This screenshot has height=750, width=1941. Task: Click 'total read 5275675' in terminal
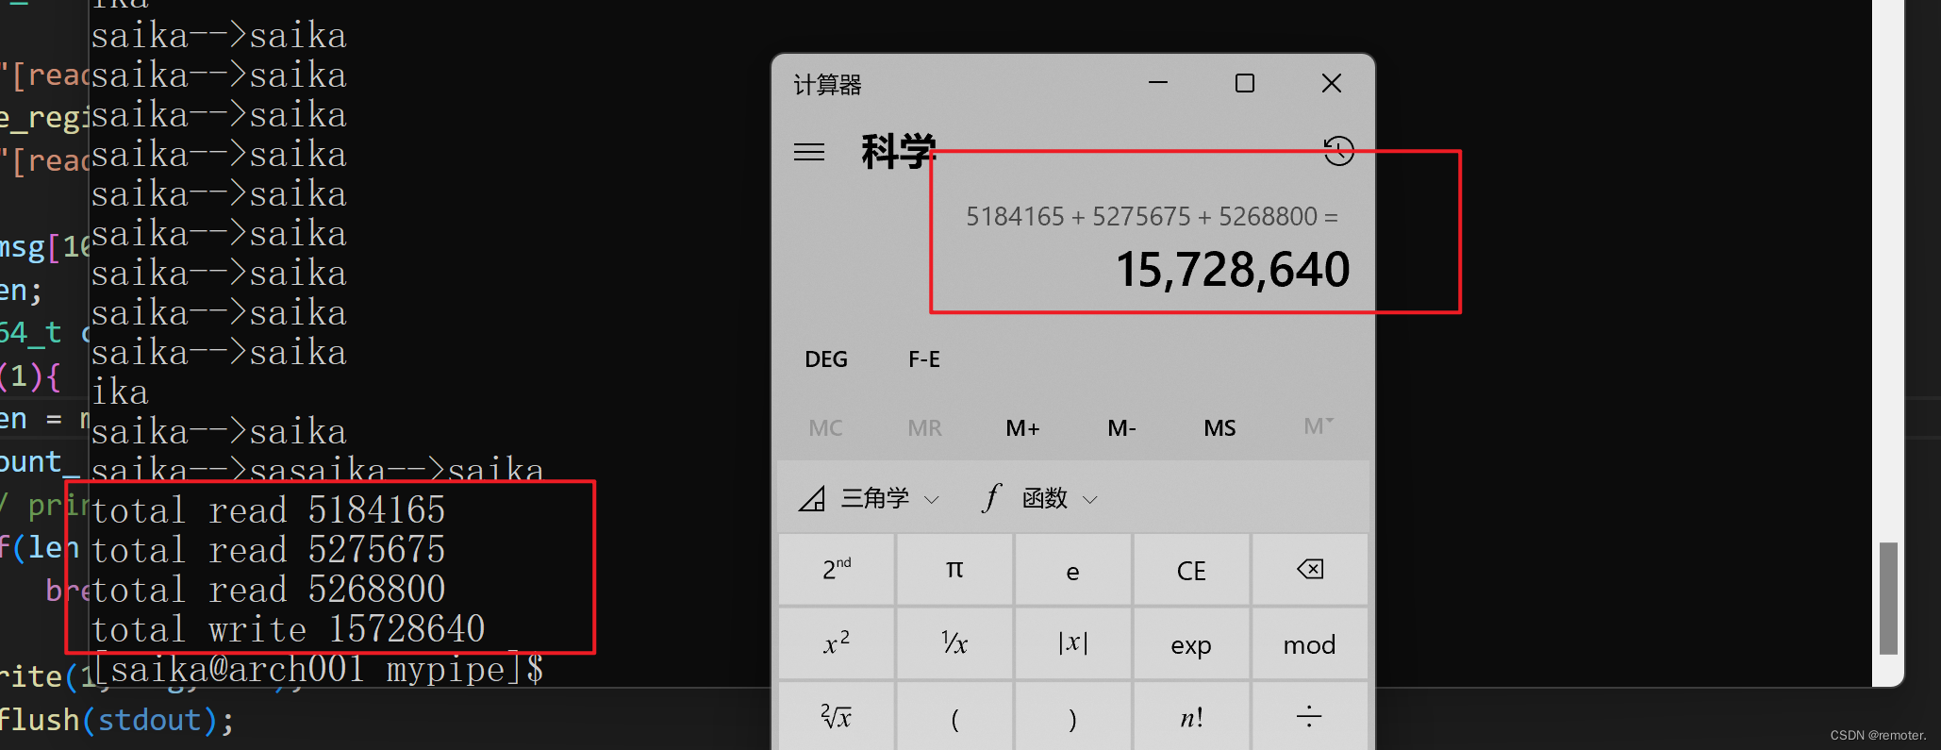tap(268, 550)
